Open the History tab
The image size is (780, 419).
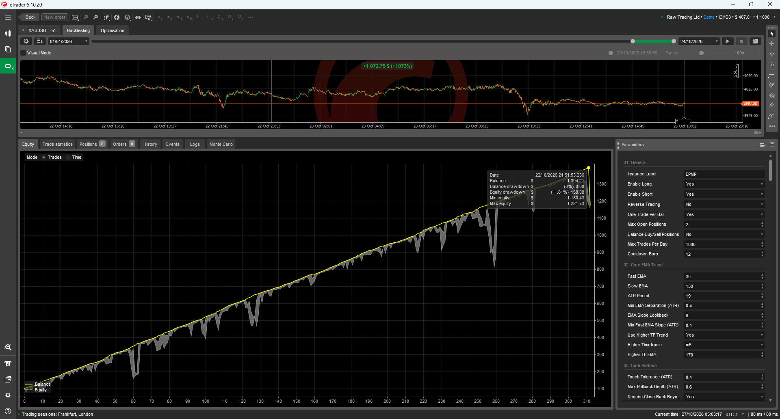pyautogui.click(x=150, y=144)
